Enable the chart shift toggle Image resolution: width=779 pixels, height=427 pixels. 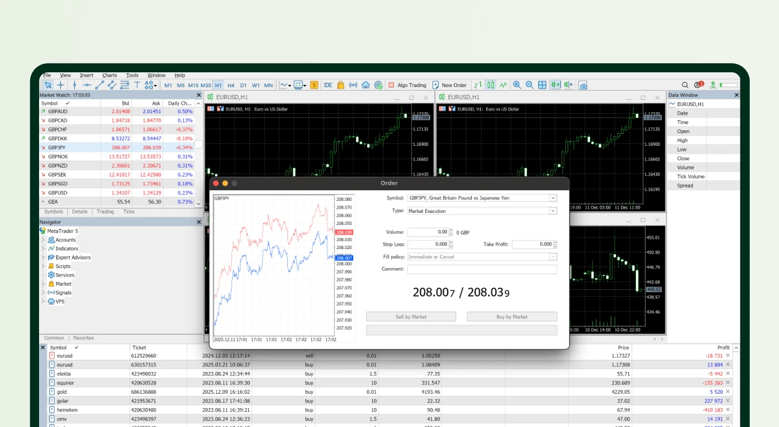[568, 84]
